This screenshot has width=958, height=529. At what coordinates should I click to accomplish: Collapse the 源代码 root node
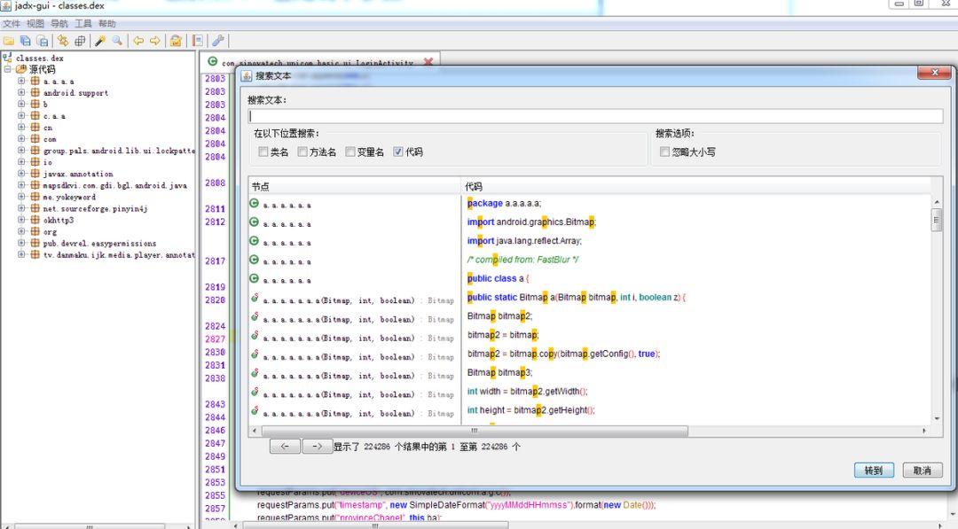(x=8, y=69)
